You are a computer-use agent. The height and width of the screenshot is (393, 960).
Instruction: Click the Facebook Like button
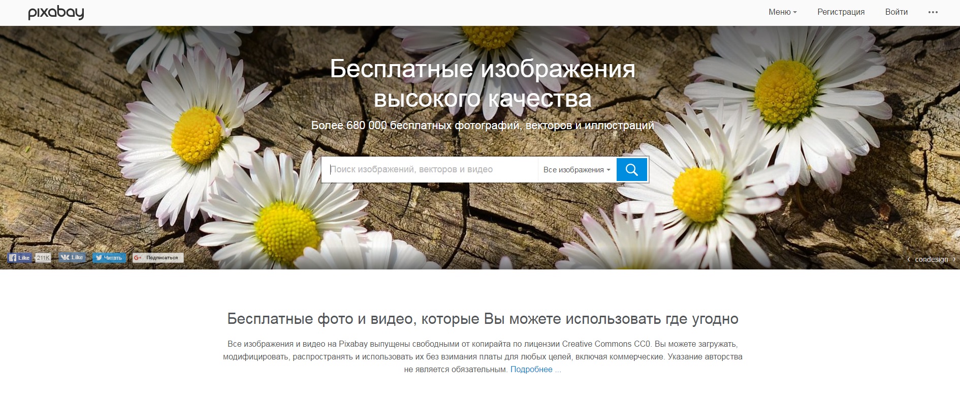(x=20, y=258)
